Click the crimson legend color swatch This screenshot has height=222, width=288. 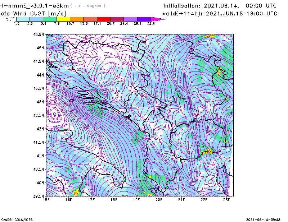(x=117, y=19)
